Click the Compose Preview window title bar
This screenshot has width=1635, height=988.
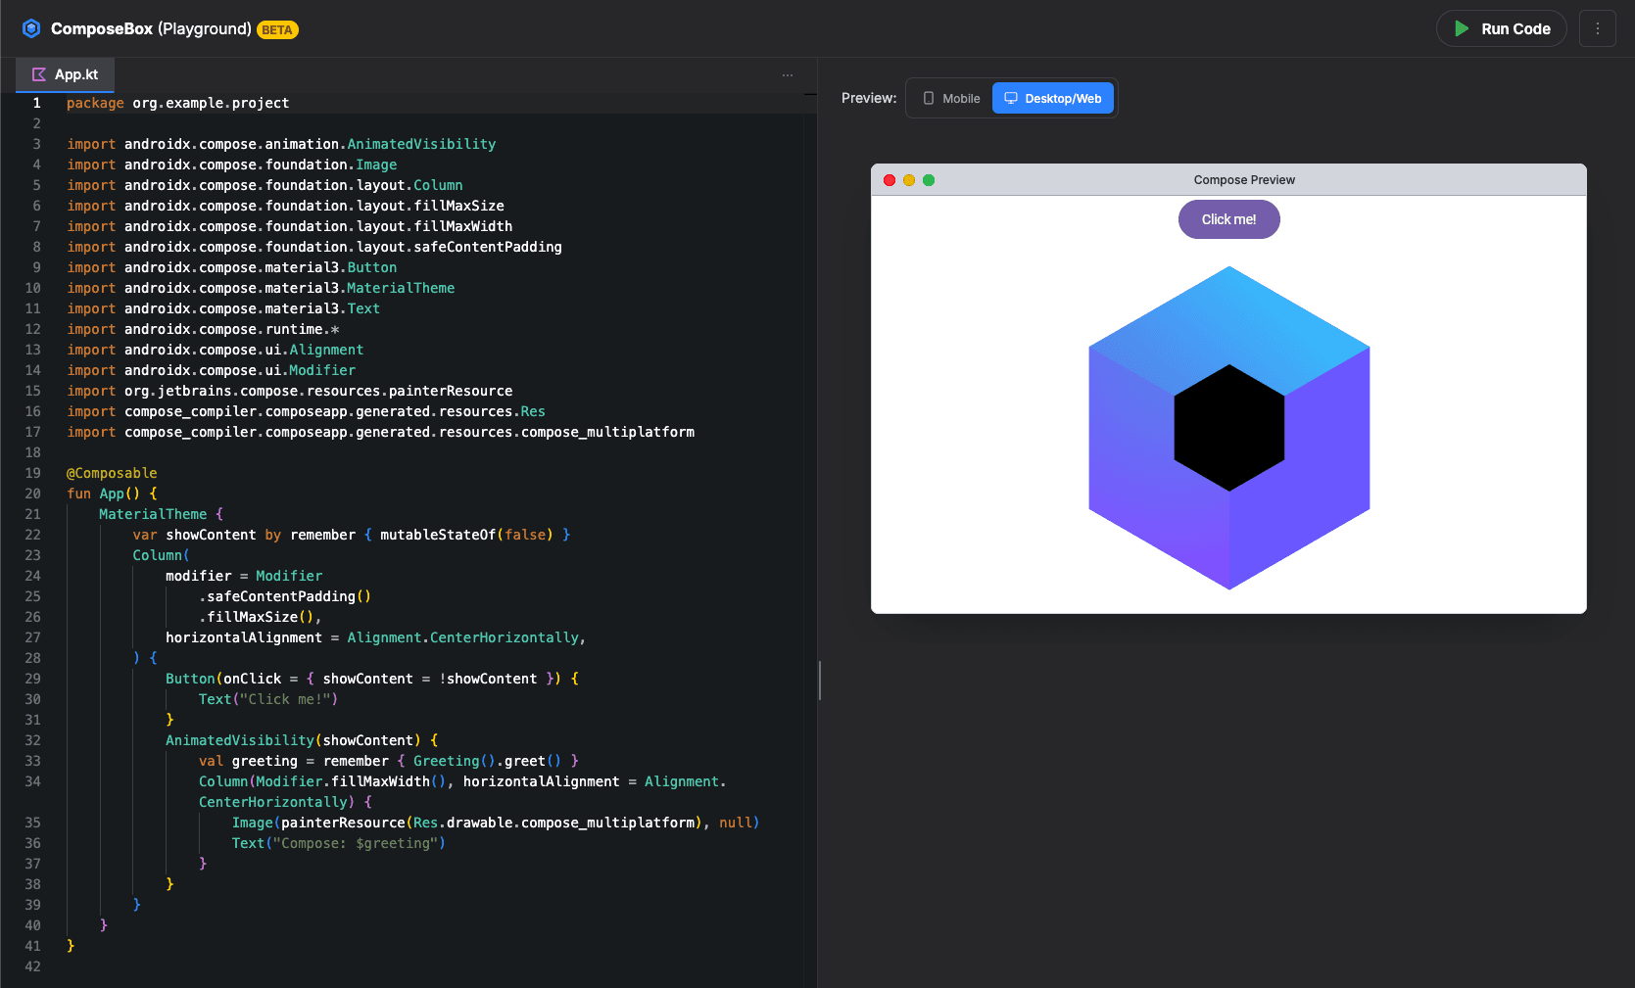[1228, 180]
